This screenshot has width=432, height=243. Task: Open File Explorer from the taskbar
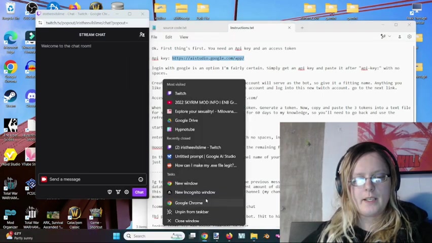tap(254, 236)
